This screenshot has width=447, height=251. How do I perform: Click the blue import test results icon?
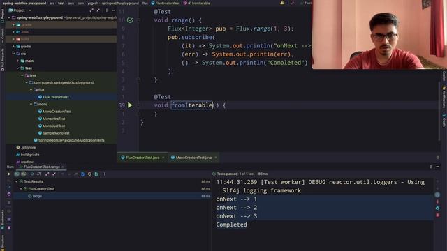point(82,174)
